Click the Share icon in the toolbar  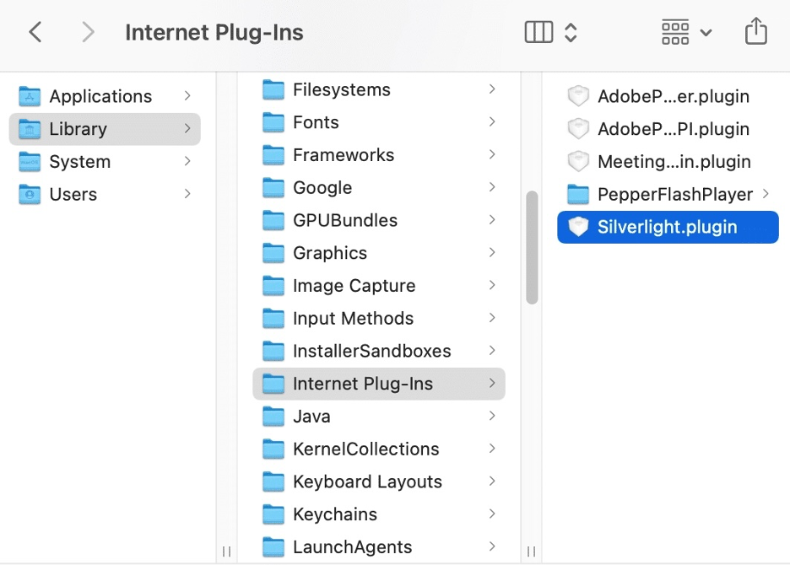[755, 30]
